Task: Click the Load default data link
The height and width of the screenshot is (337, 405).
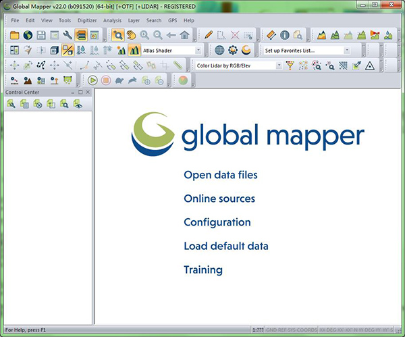Action: (226, 246)
